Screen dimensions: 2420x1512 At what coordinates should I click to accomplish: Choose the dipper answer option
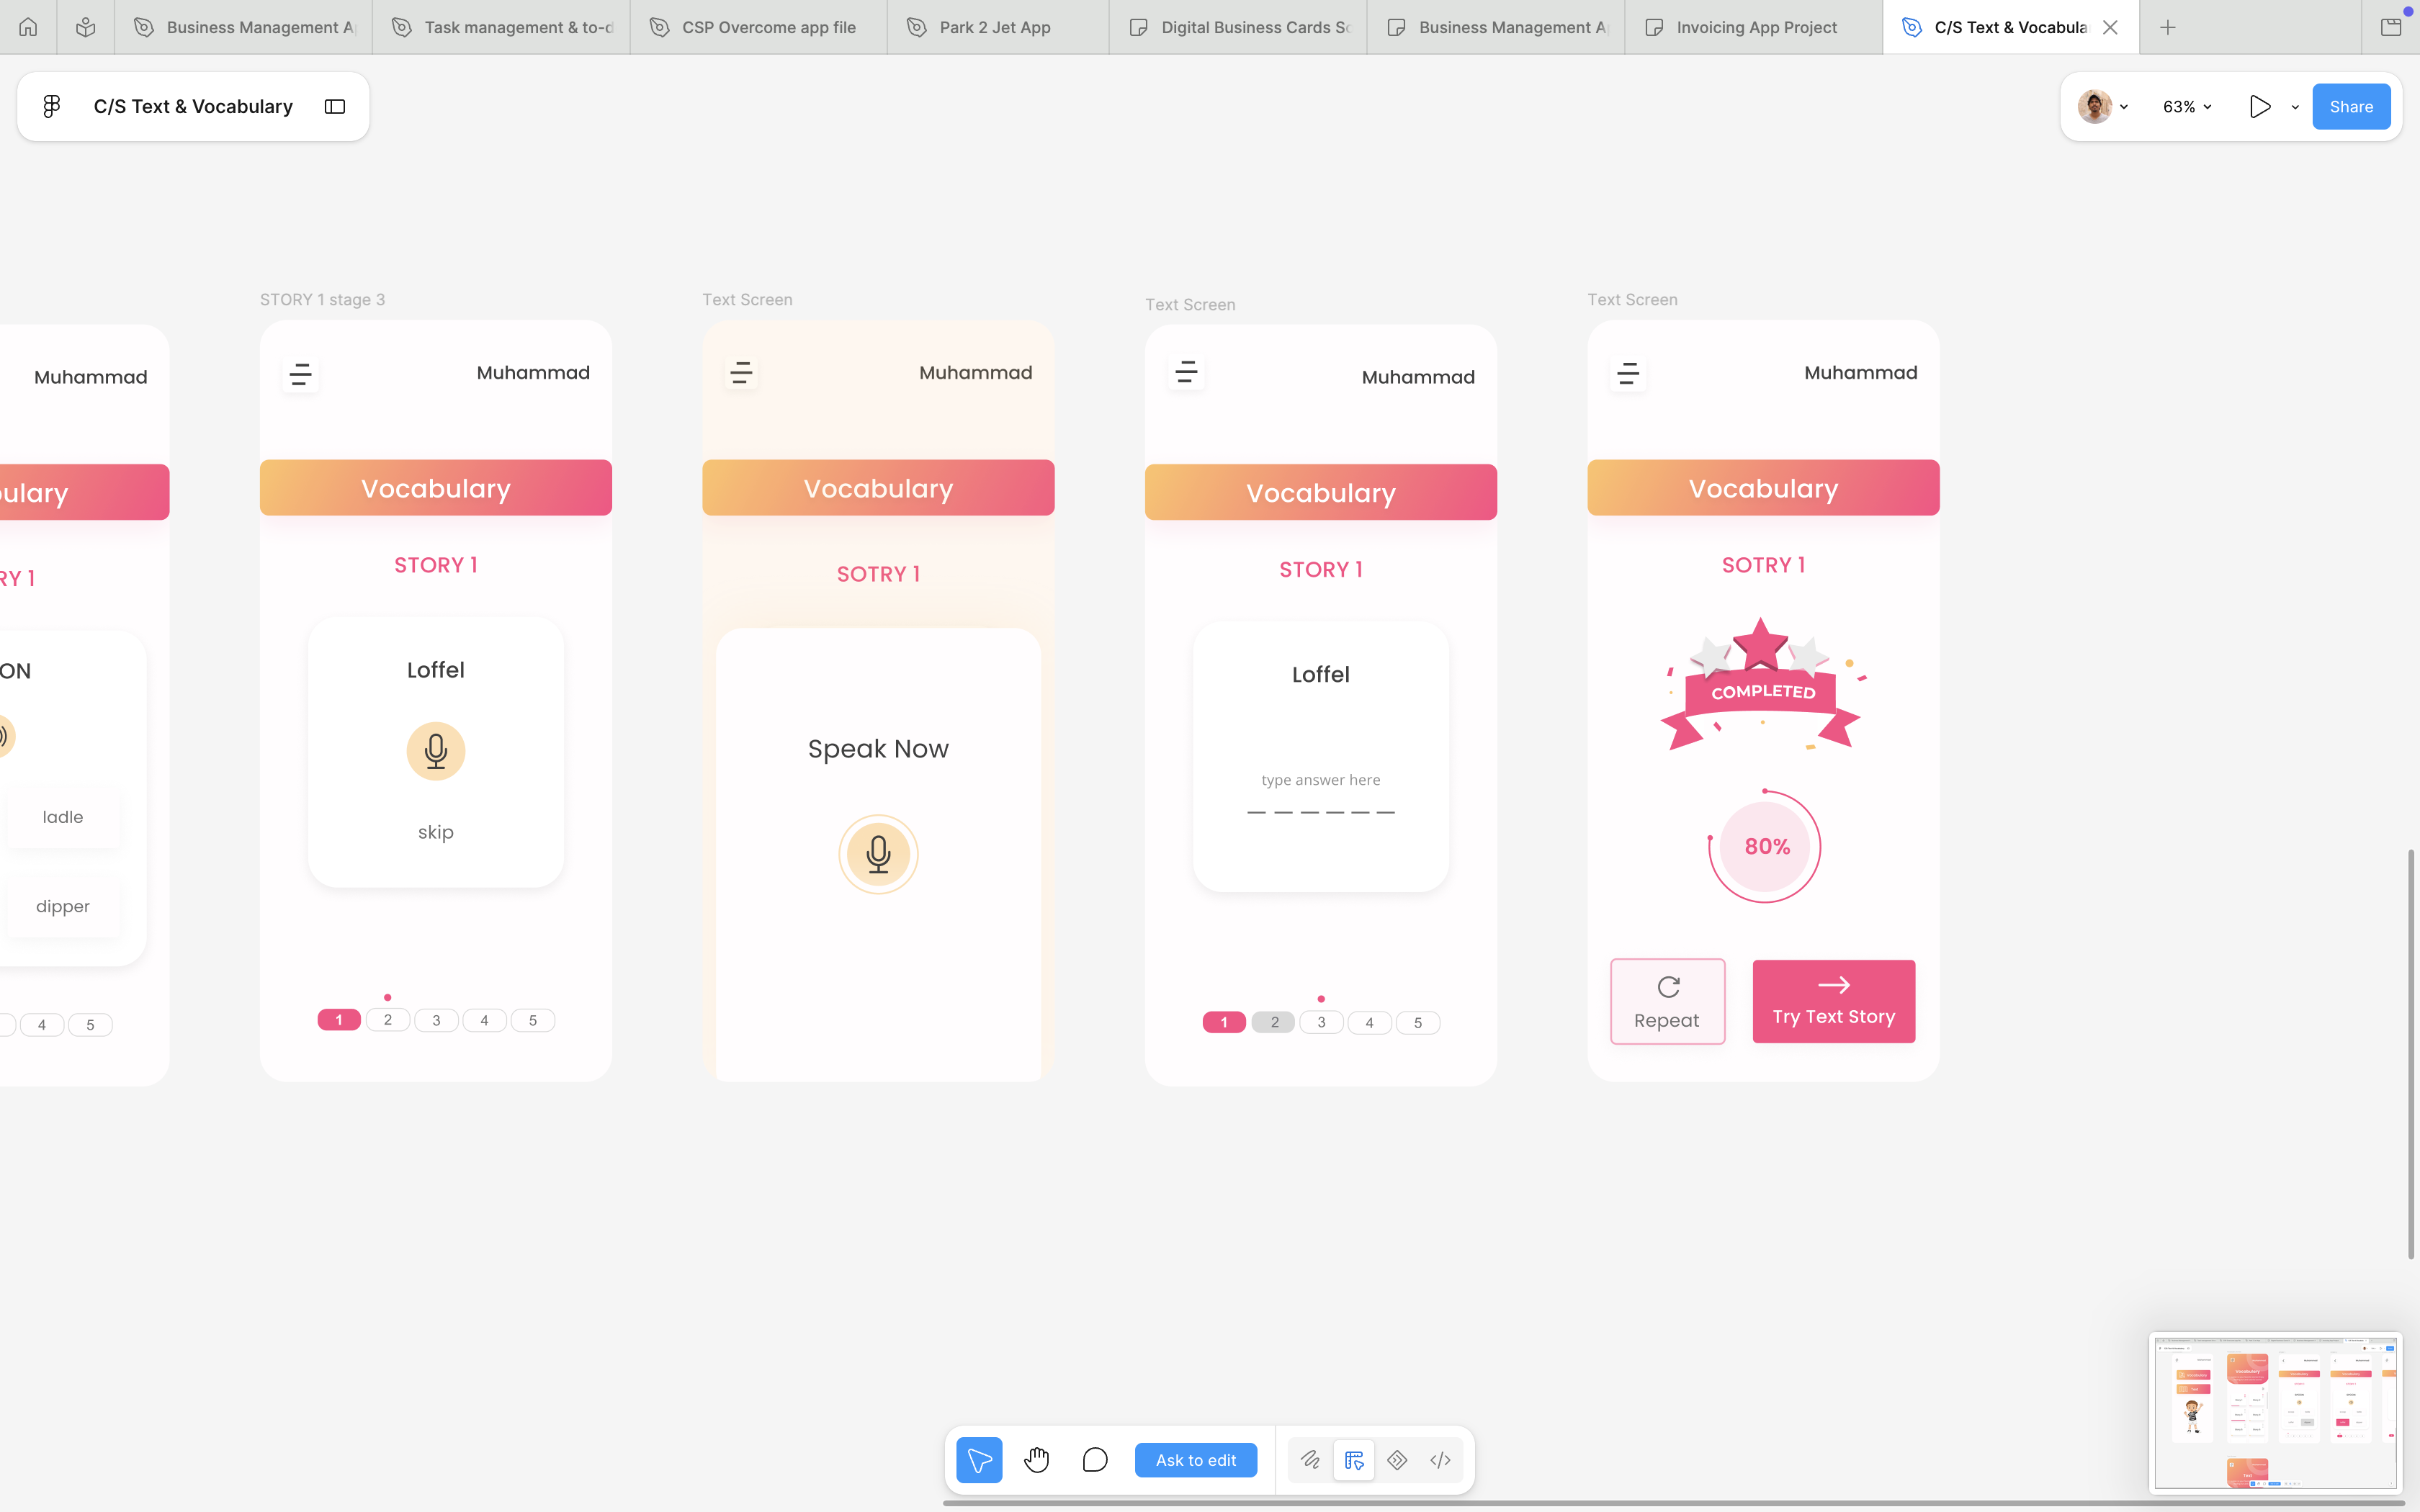point(63,906)
